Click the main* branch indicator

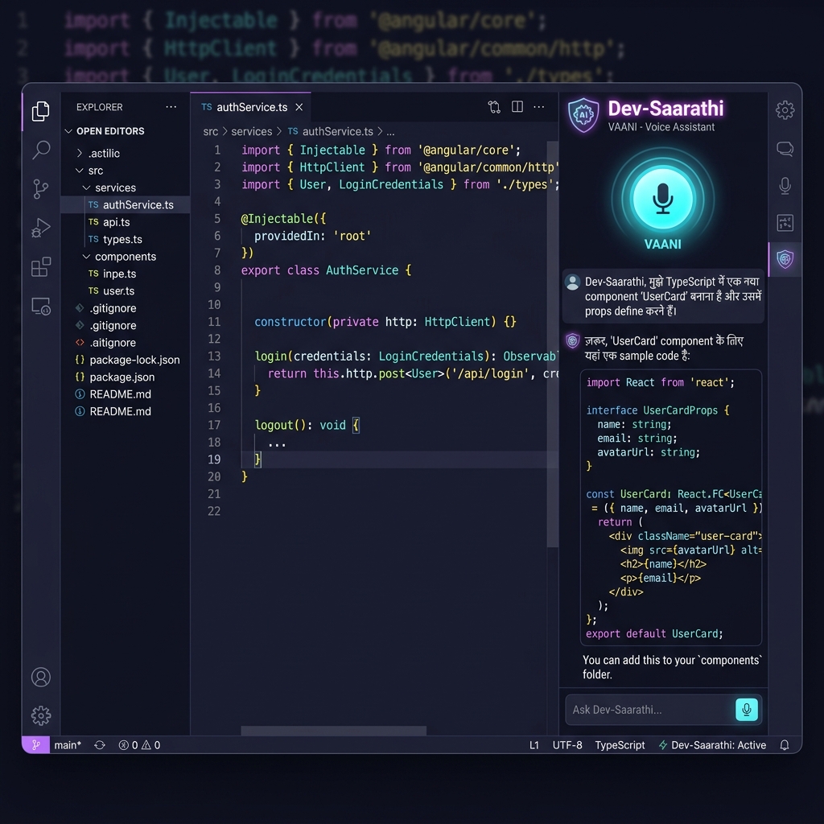coord(68,744)
